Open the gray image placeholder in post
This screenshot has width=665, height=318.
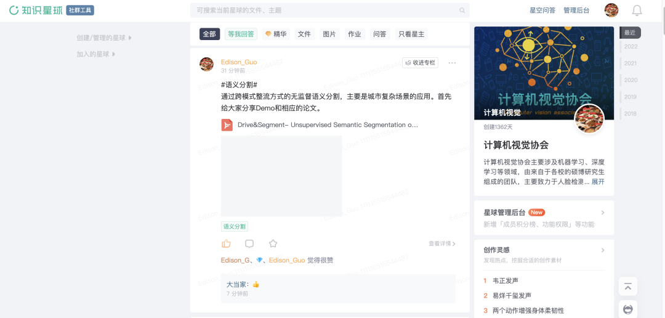[281, 176]
